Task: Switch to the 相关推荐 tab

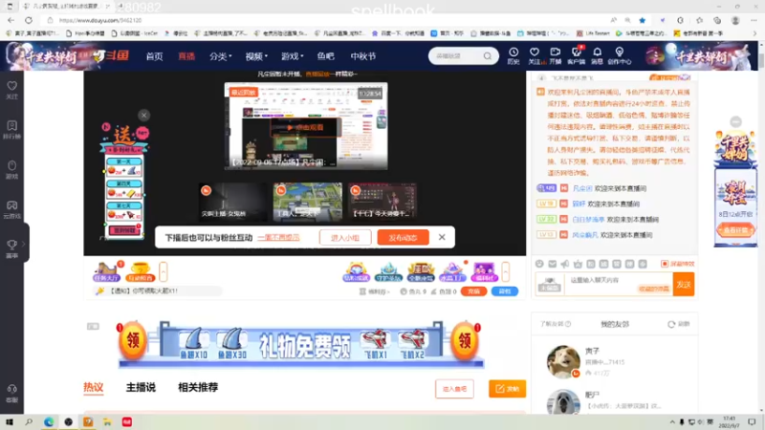Action: click(x=198, y=388)
